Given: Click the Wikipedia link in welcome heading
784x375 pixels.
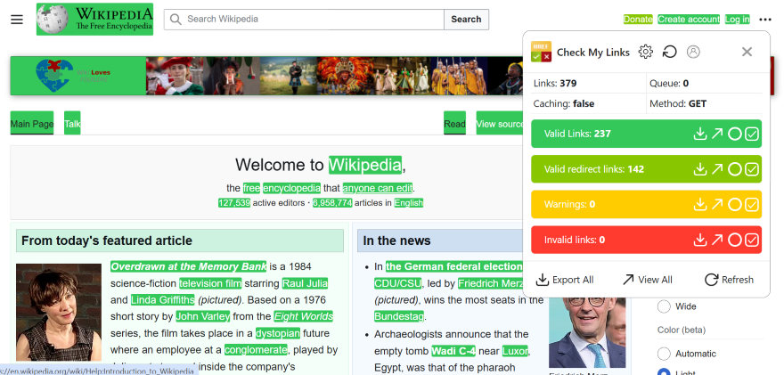Looking at the screenshot, I should point(365,165).
